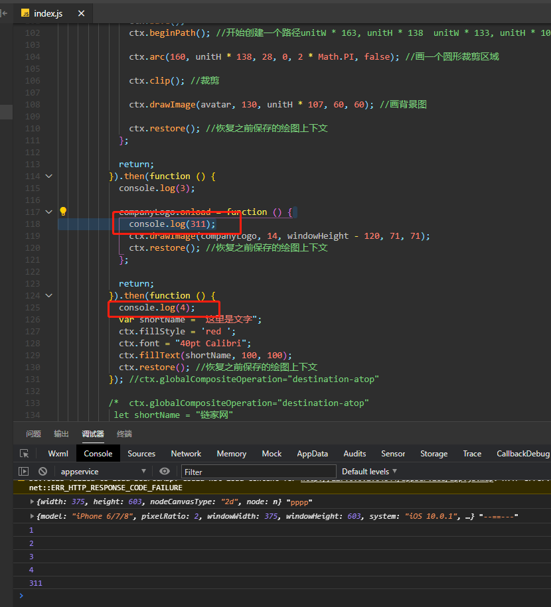Toggle the console sidebar icon
Image resolution: width=551 pixels, height=607 pixels.
click(24, 471)
